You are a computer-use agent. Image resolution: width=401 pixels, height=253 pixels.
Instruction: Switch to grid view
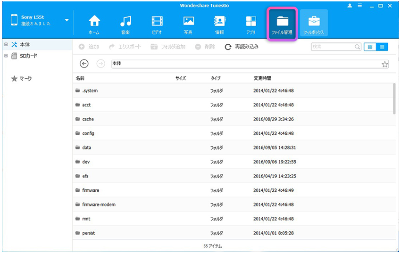[x=370, y=47]
